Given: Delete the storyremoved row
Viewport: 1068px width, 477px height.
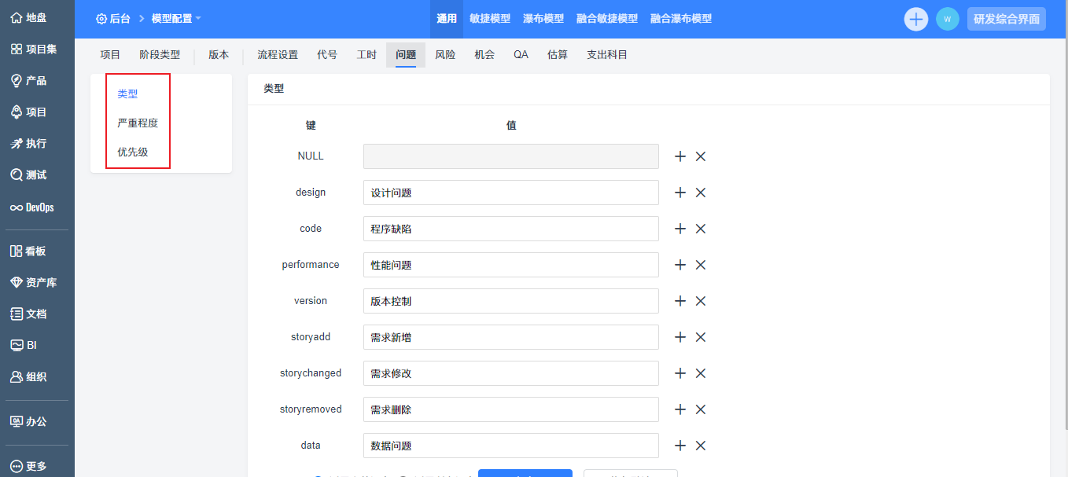Looking at the screenshot, I should point(701,409).
